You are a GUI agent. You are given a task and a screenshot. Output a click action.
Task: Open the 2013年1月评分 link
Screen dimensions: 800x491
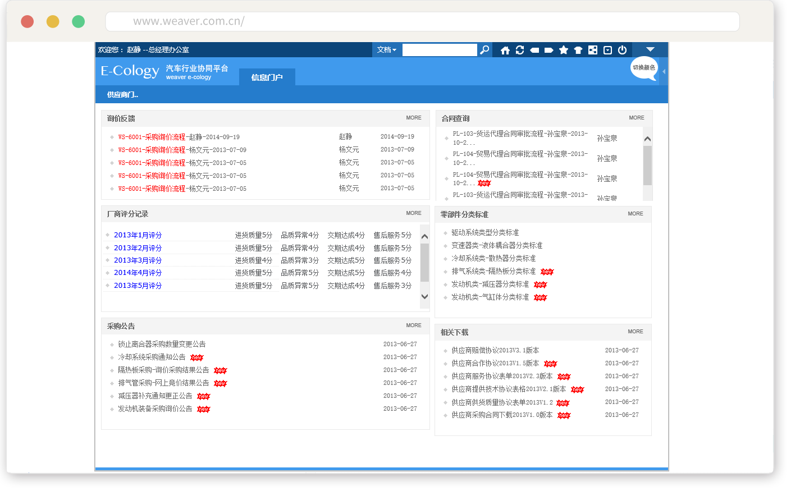(138, 235)
